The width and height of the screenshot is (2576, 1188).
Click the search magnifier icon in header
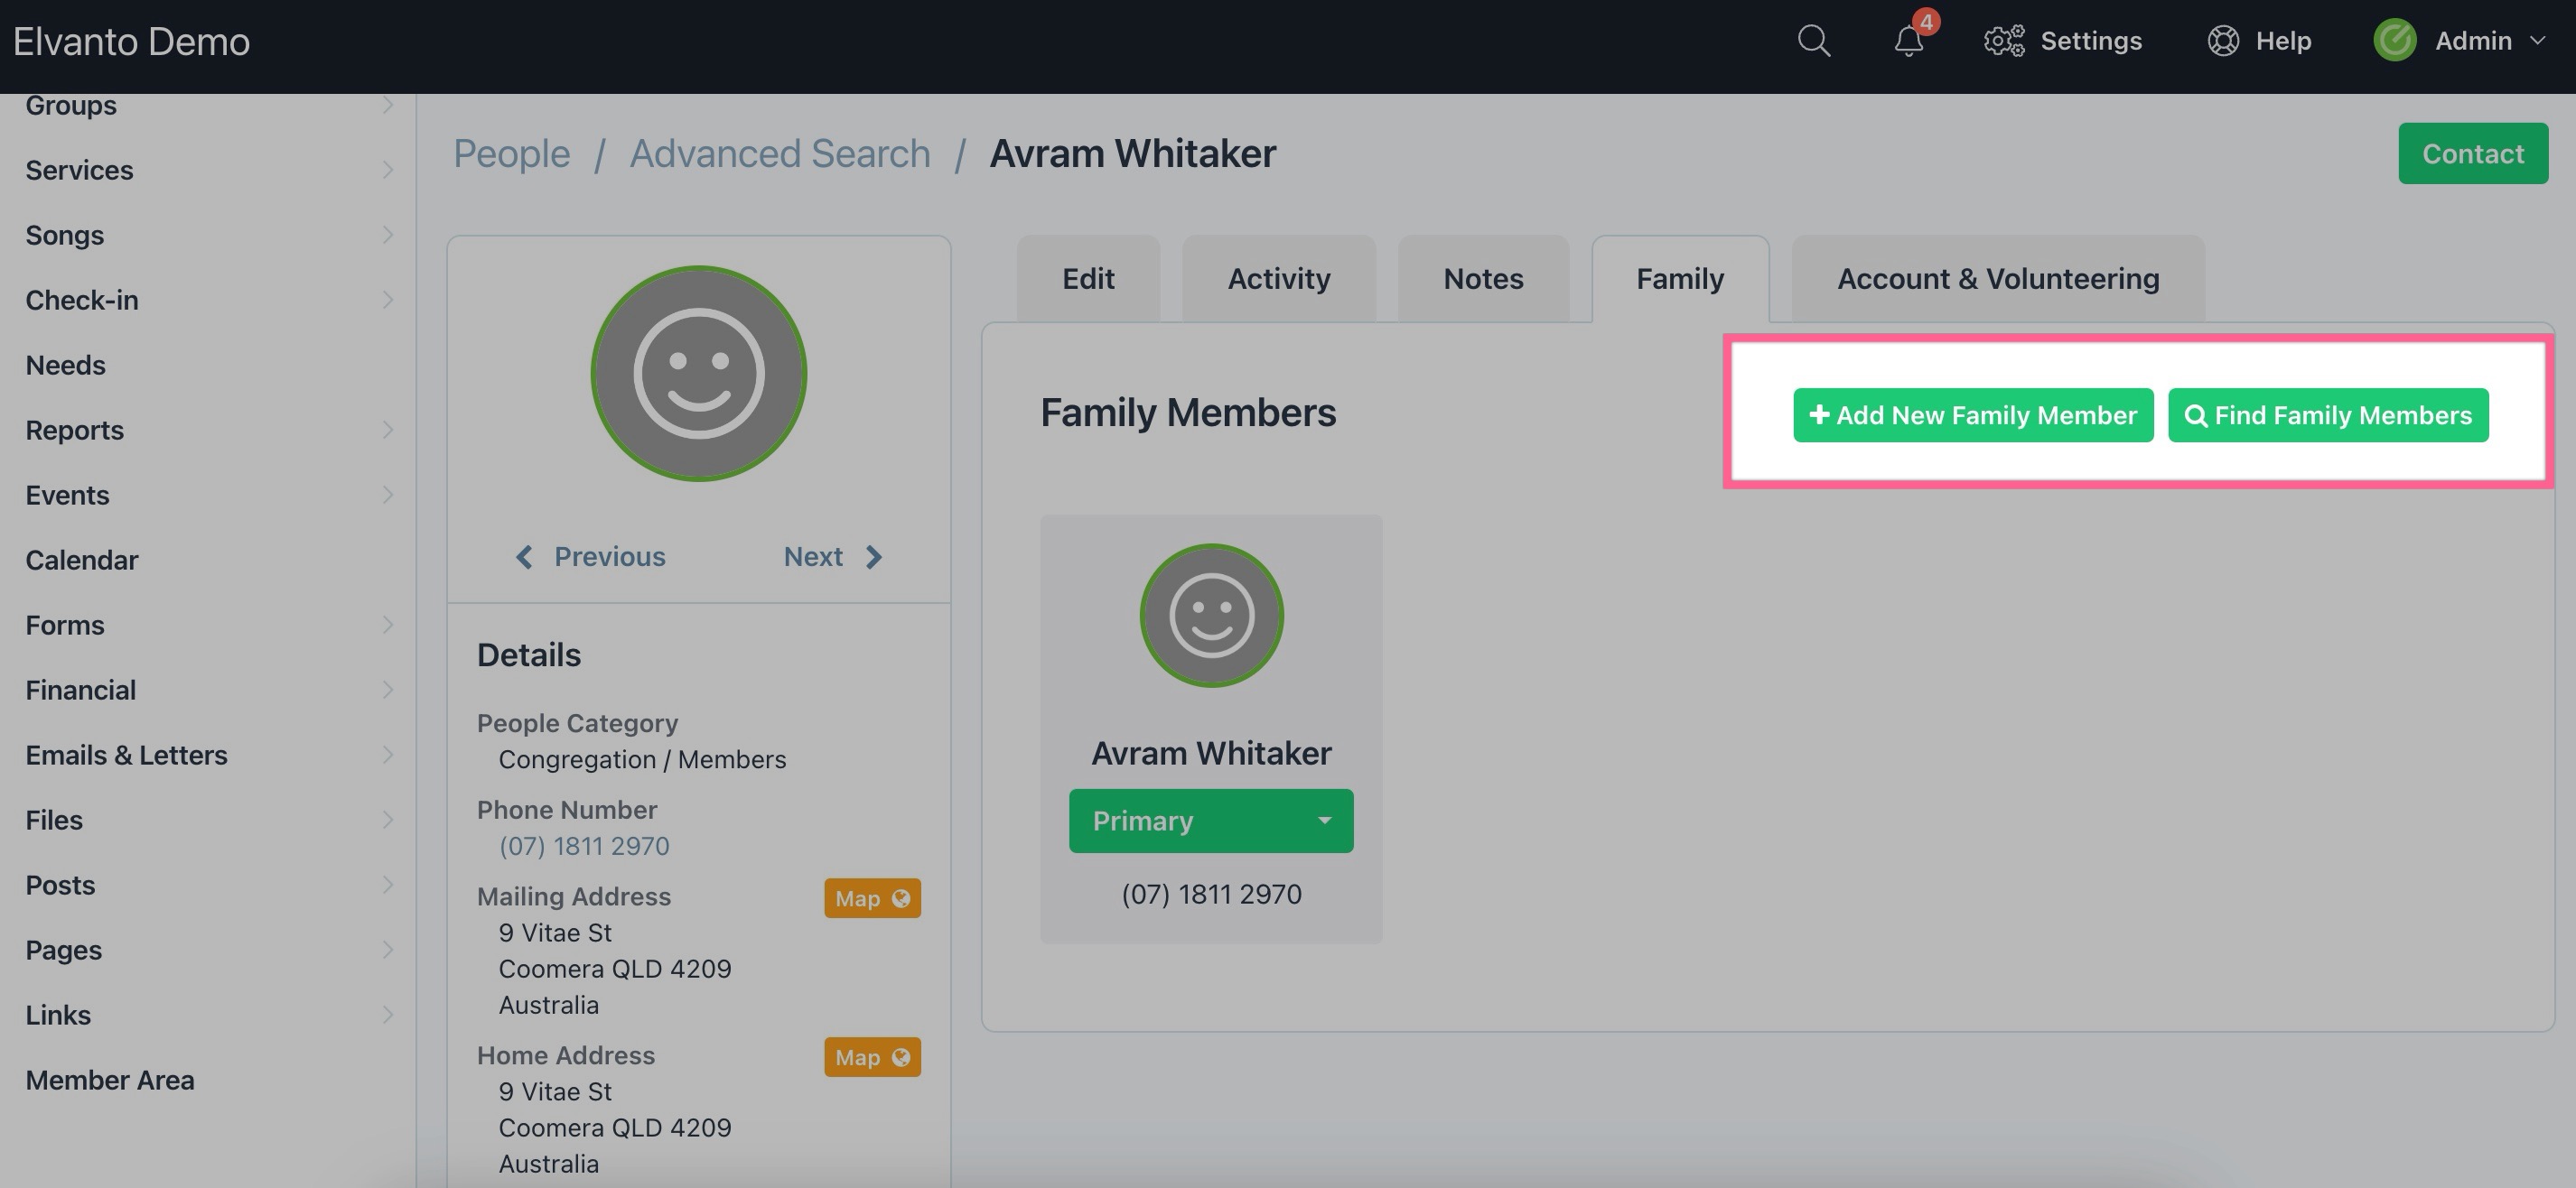[1813, 41]
